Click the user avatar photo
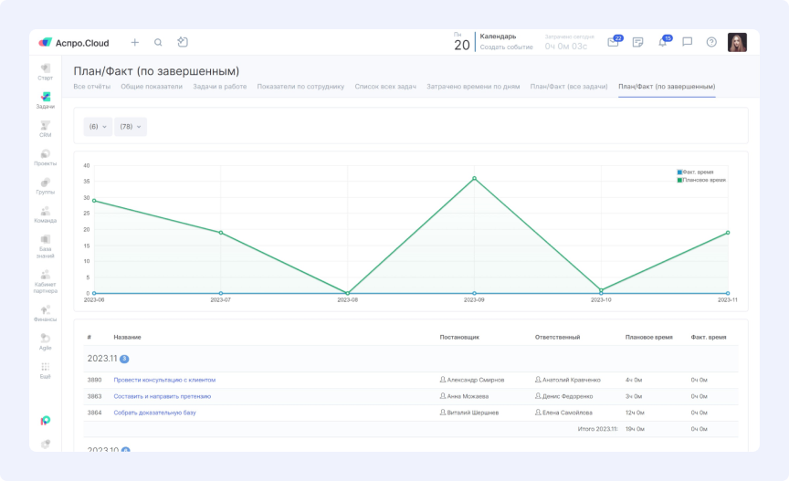The height and width of the screenshot is (481, 789). (x=737, y=42)
